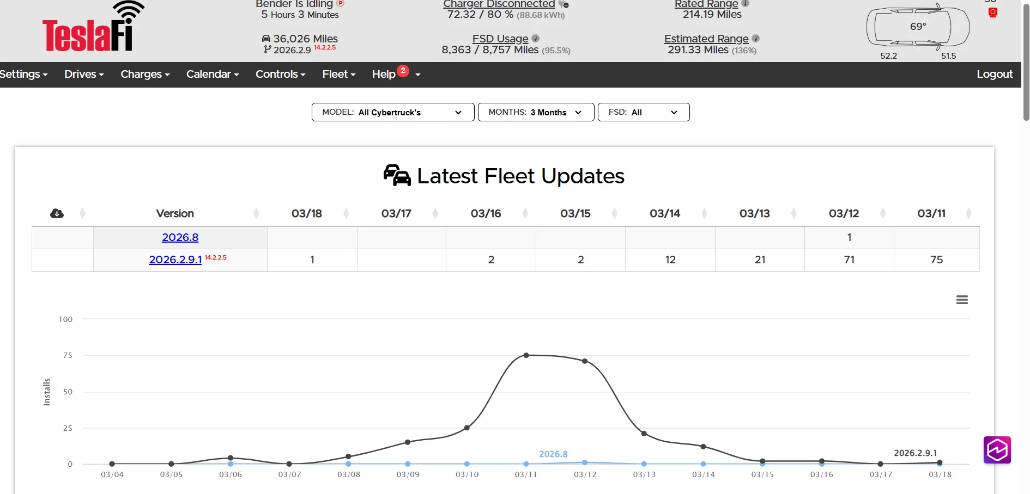Click the red notification icon top right
Screen dimensions: 1030x494
[992, 12]
